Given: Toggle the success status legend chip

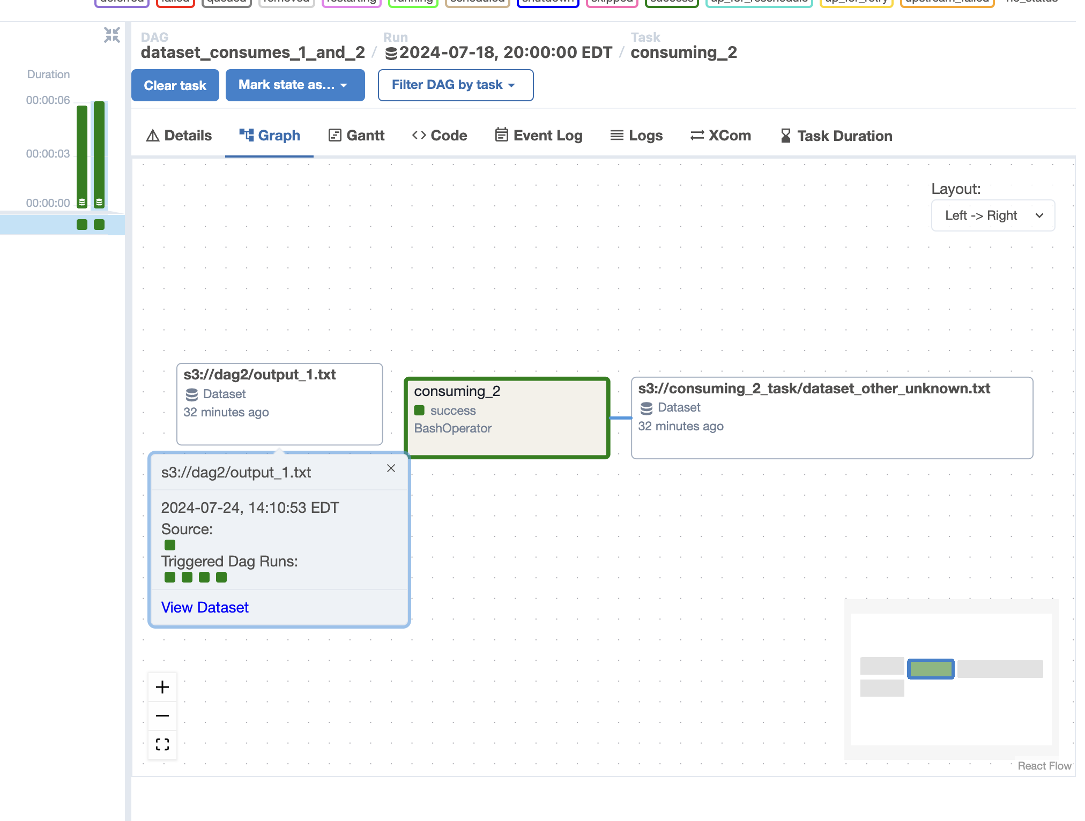Looking at the screenshot, I should pyautogui.click(x=672, y=2).
